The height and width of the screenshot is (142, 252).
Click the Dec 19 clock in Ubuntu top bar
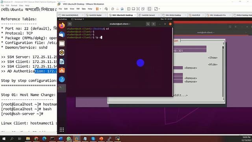[166, 19]
